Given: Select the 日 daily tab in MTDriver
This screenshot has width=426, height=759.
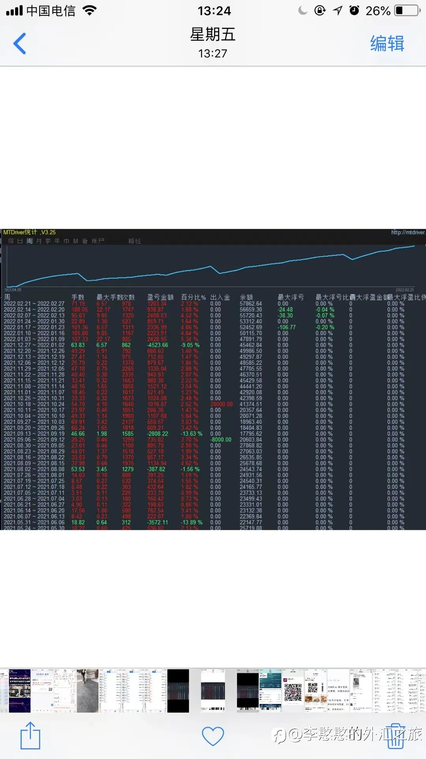Looking at the screenshot, I should [x=20, y=241].
